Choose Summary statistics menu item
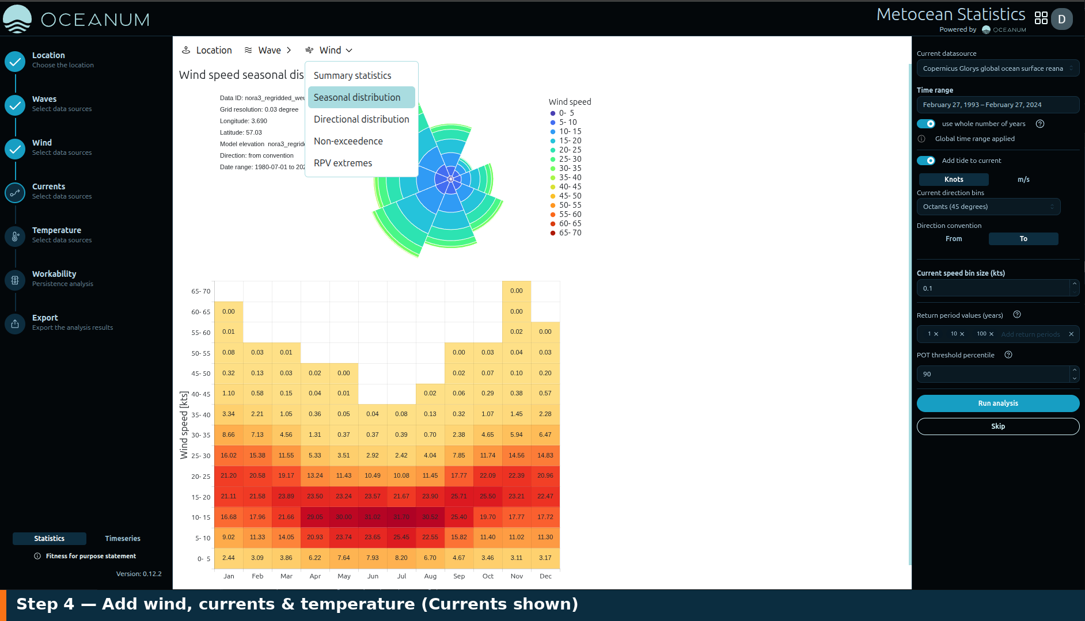Image resolution: width=1085 pixels, height=621 pixels. coord(361,75)
